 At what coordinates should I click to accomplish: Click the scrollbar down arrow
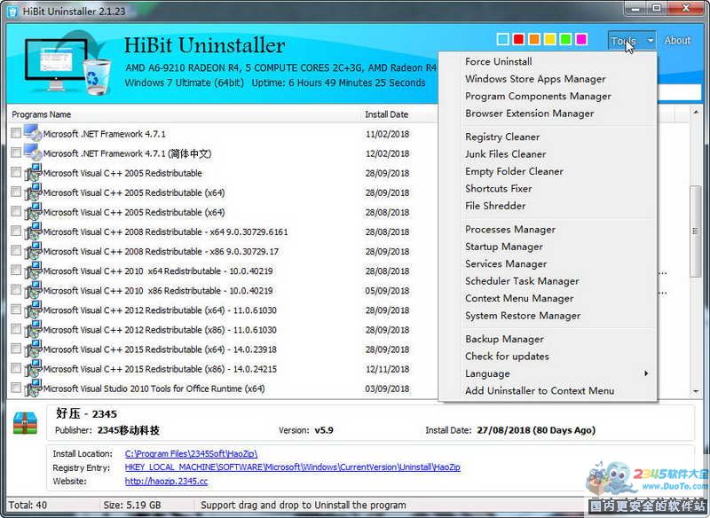(x=696, y=391)
